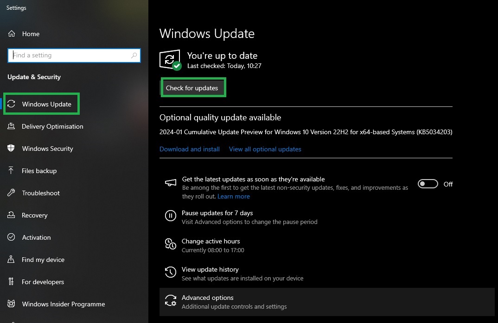Click the Windows Security shield icon

(11, 148)
